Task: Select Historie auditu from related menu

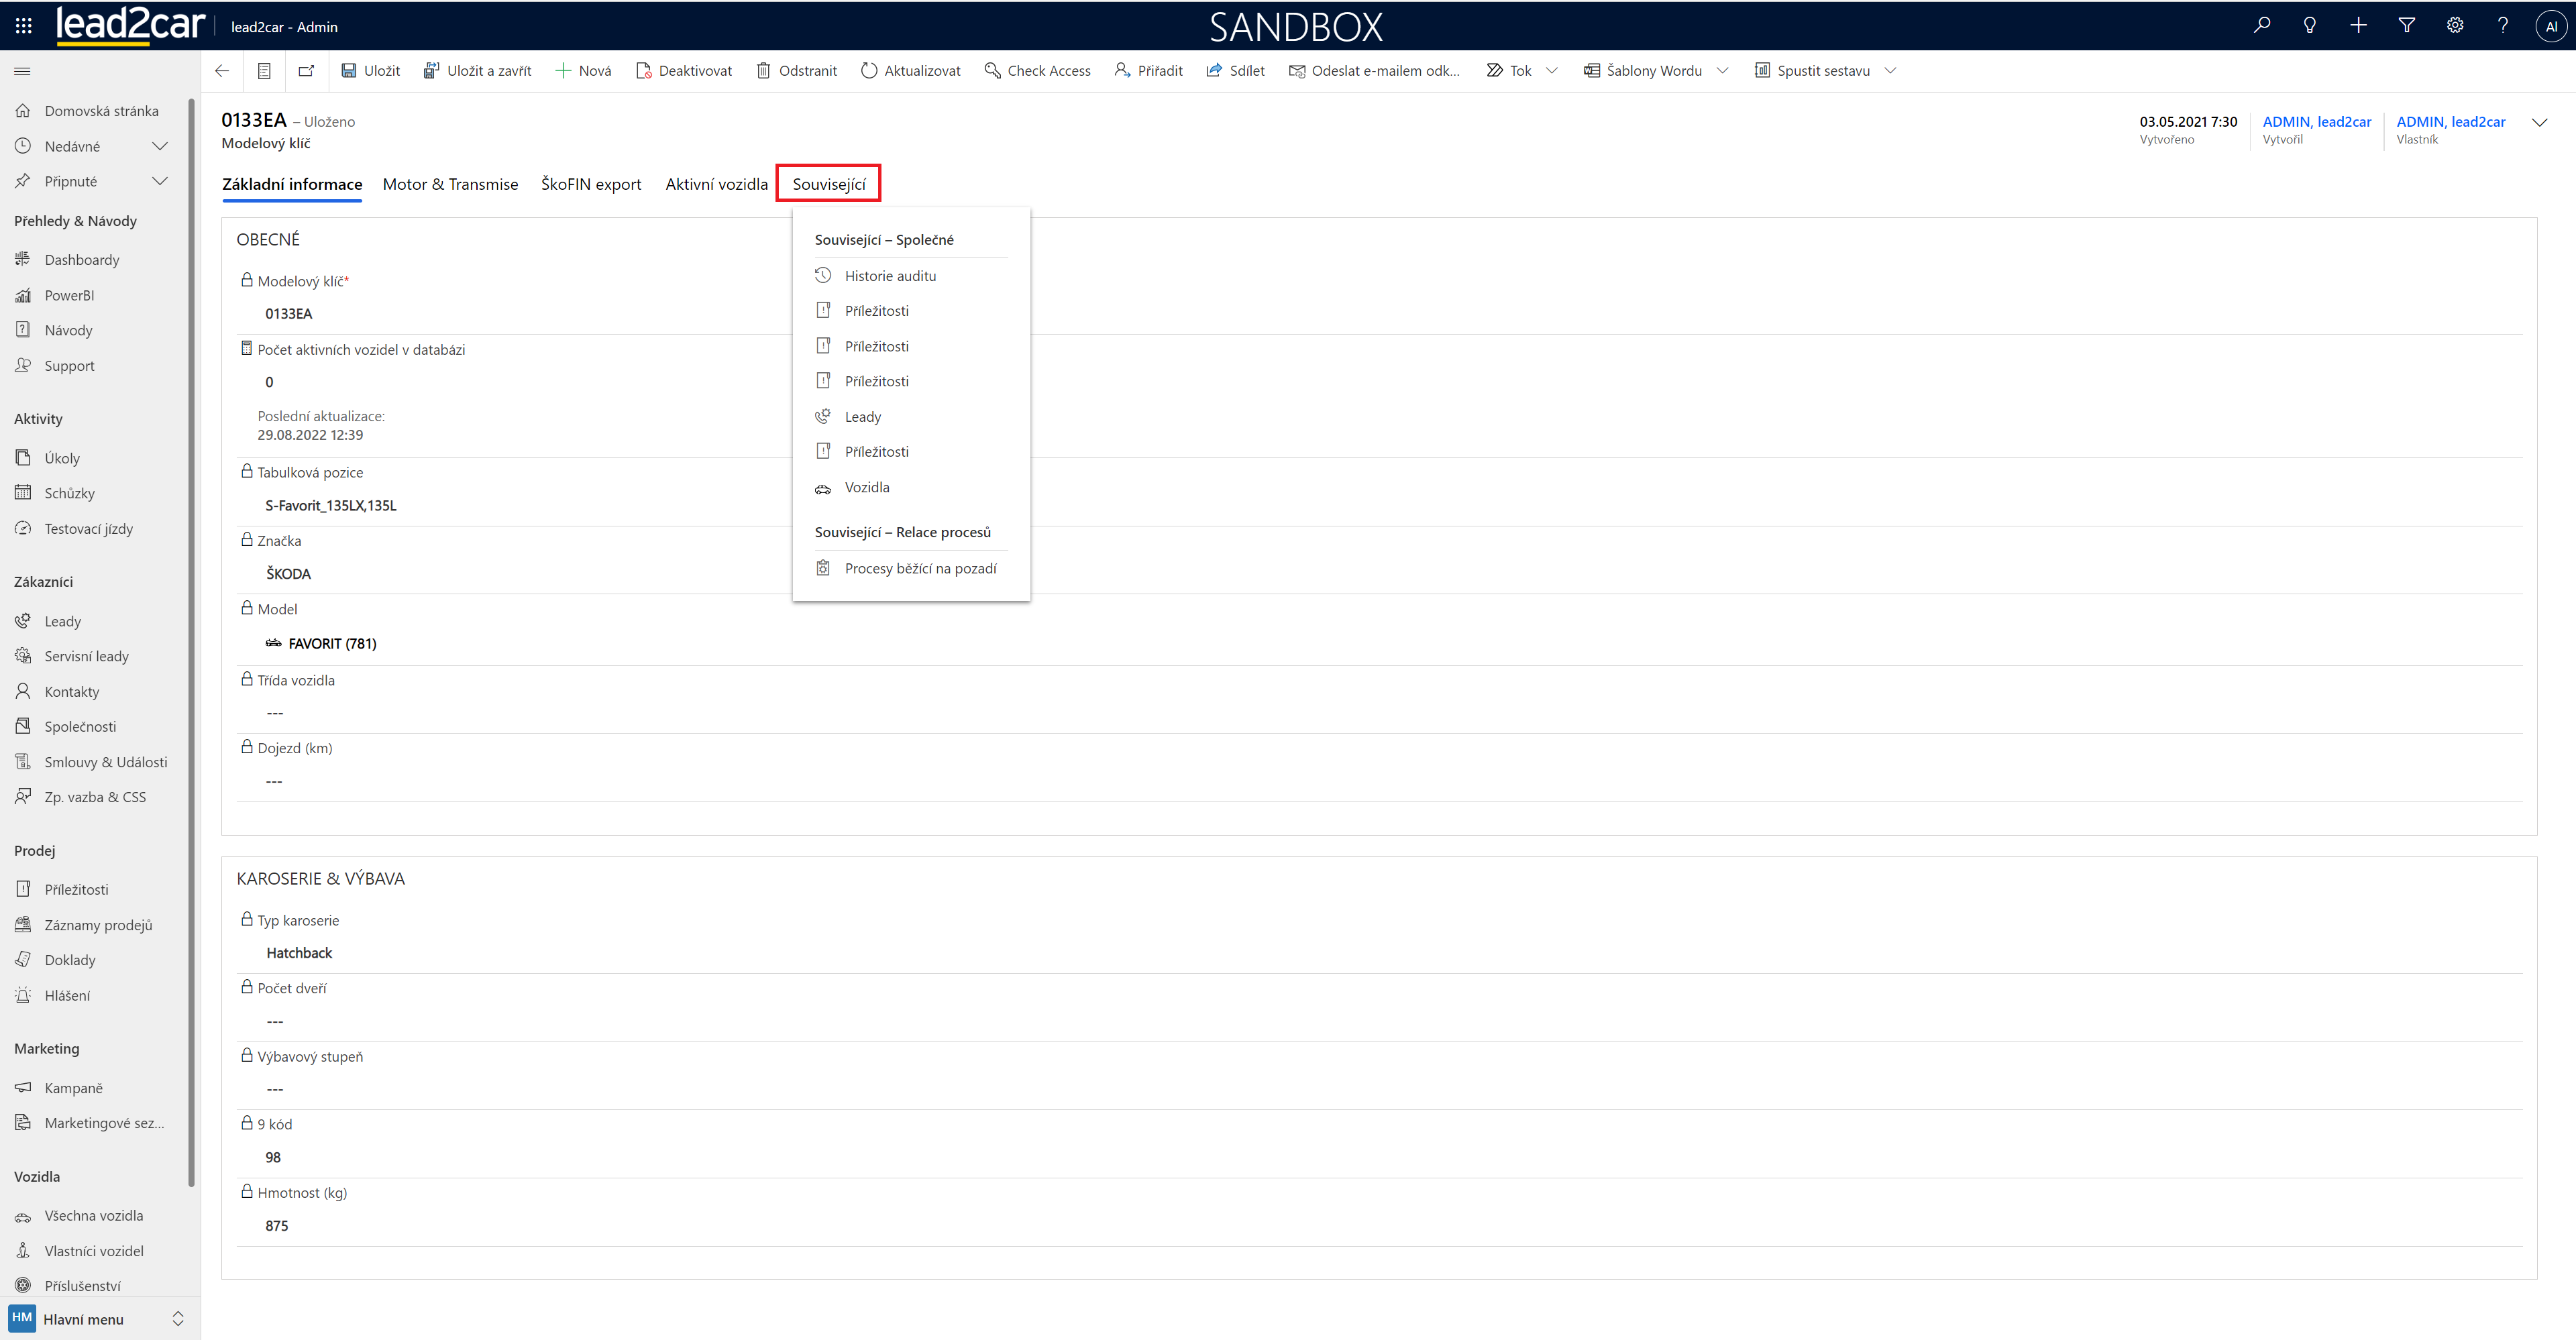Action: (890, 276)
